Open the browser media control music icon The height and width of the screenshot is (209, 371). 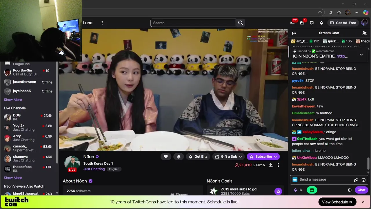[330, 12]
